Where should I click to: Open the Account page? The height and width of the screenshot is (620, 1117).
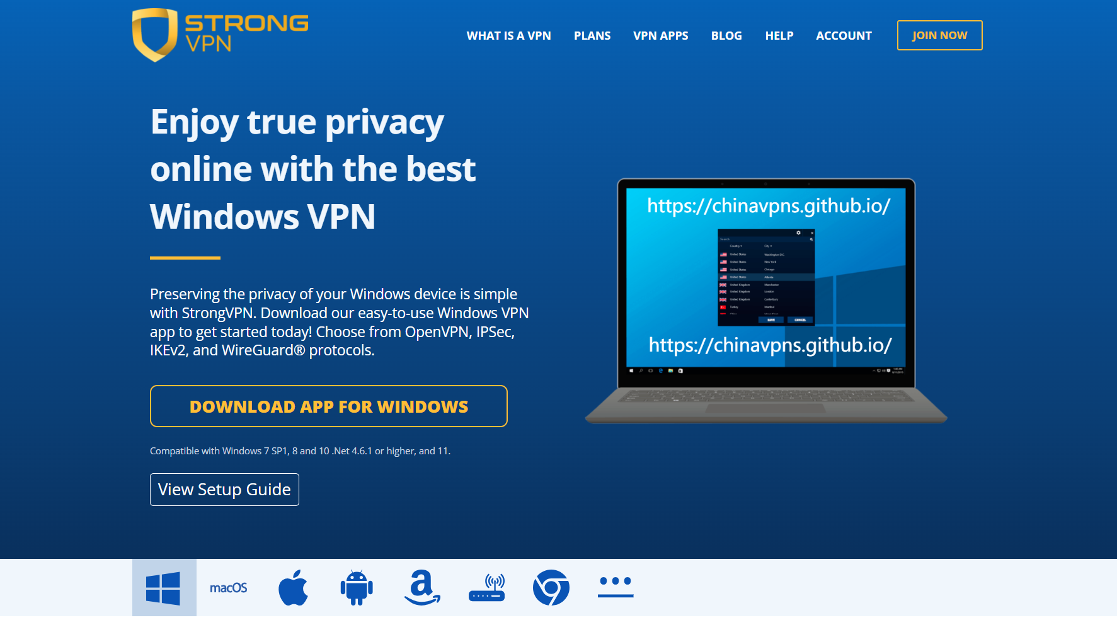point(844,36)
